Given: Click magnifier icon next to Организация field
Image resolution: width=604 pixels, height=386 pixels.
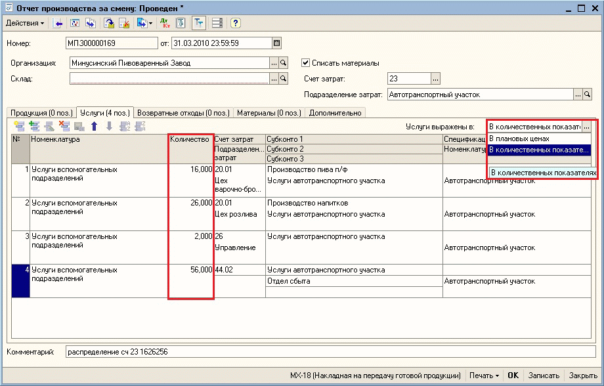Looking at the screenshot, I should point(284,63).
